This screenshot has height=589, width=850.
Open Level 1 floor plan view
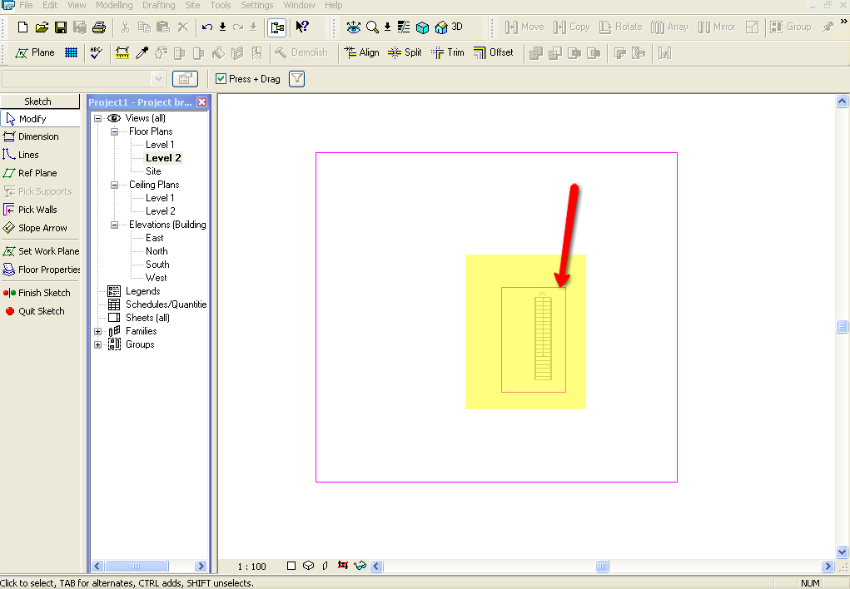point(159,145)
